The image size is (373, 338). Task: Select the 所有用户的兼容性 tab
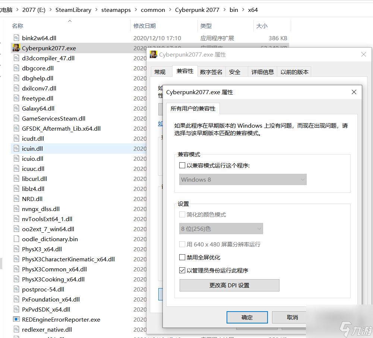193,109
